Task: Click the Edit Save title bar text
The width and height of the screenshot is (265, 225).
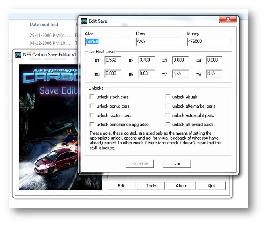Action: (98, 21)
